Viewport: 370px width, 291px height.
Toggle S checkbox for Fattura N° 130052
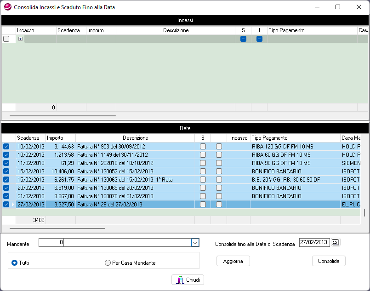[x=203, y=171]
